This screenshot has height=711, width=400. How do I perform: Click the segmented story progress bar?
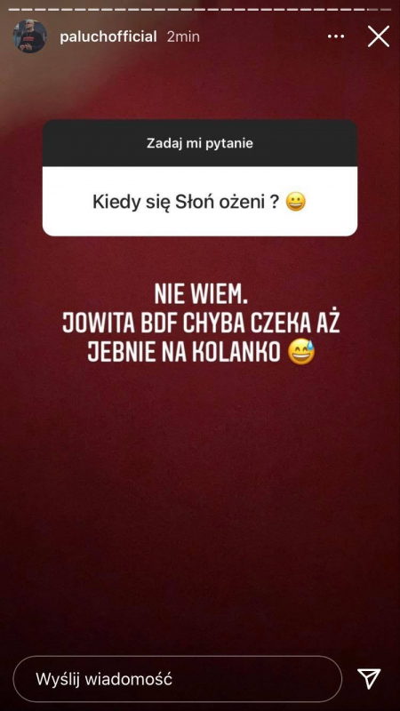(x=199, y=9)
